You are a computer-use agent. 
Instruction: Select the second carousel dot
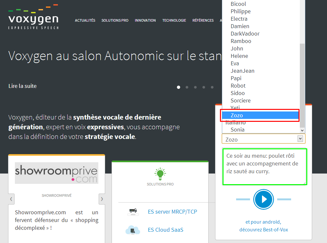pos(187,87)
